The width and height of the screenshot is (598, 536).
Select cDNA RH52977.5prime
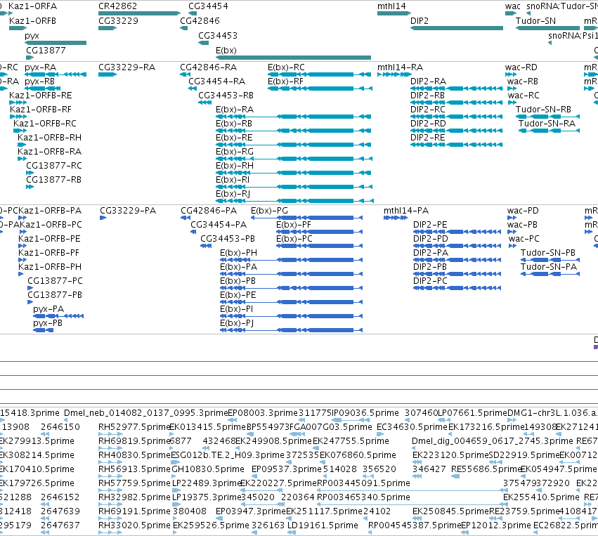tap(134, 427)
